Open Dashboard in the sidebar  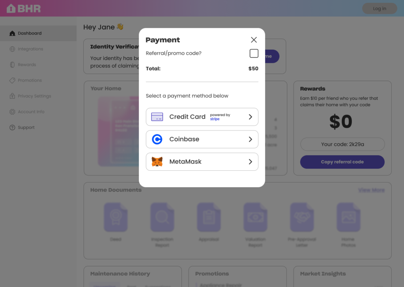[x=38, y=33]
